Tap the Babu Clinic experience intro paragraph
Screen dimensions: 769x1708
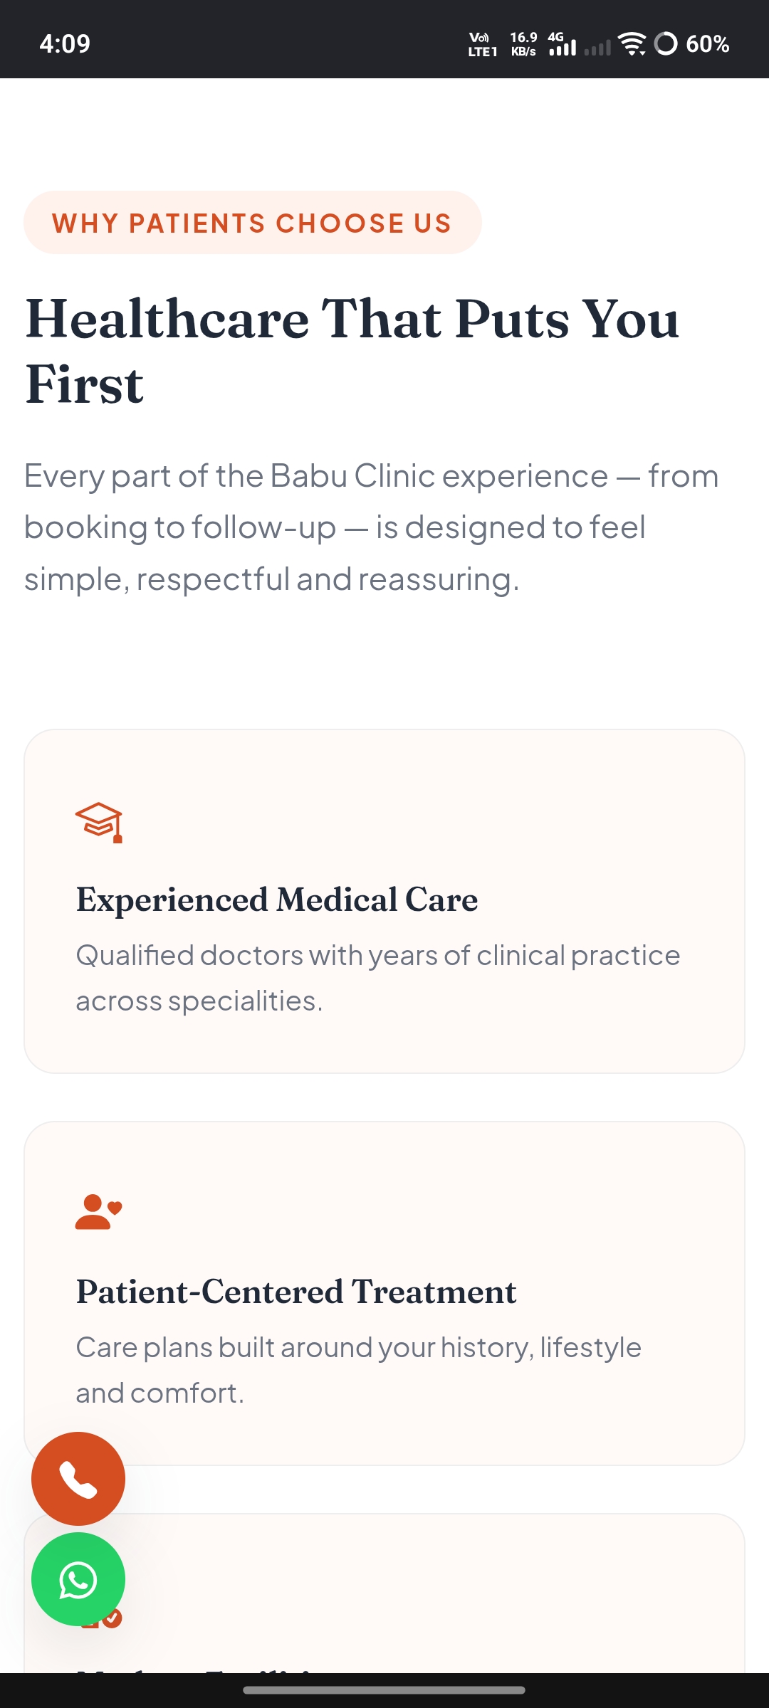372,527
